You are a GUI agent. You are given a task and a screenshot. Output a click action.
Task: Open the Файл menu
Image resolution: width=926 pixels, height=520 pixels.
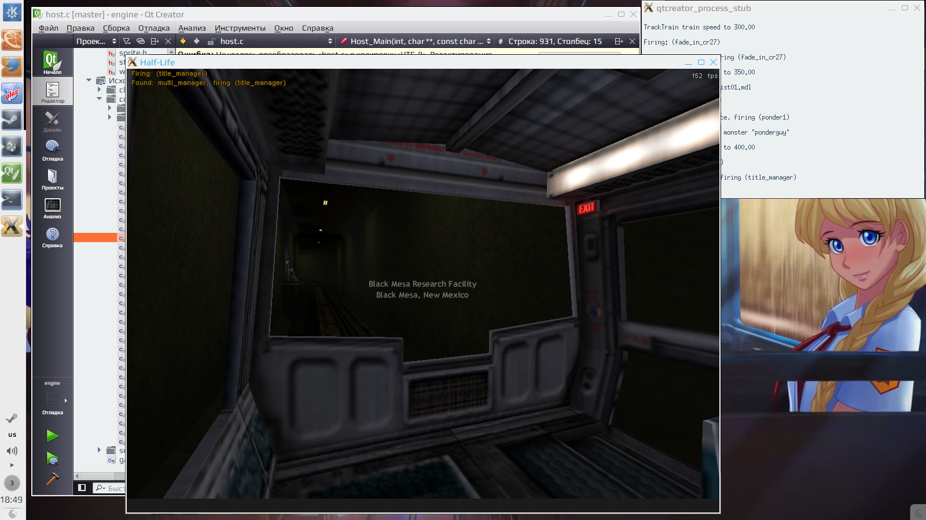pyautogui.click(x=49, y=28)
